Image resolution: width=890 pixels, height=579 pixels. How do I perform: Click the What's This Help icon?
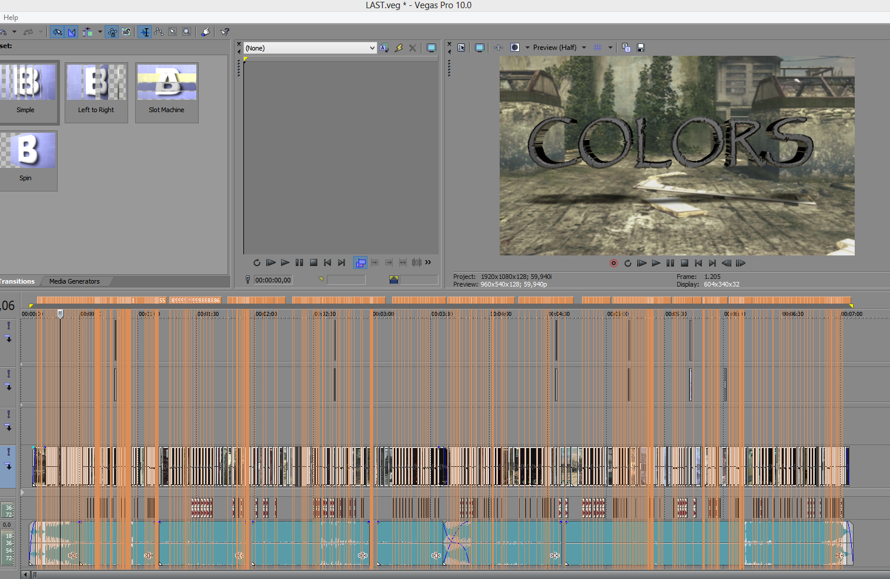[x=225, y=32]
